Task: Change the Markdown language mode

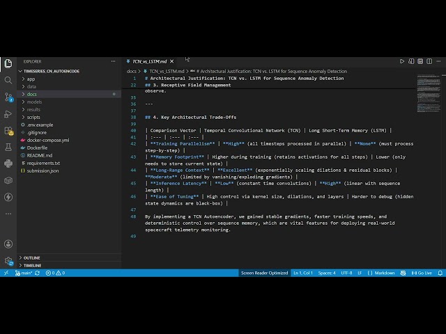Action: (381, 273)
